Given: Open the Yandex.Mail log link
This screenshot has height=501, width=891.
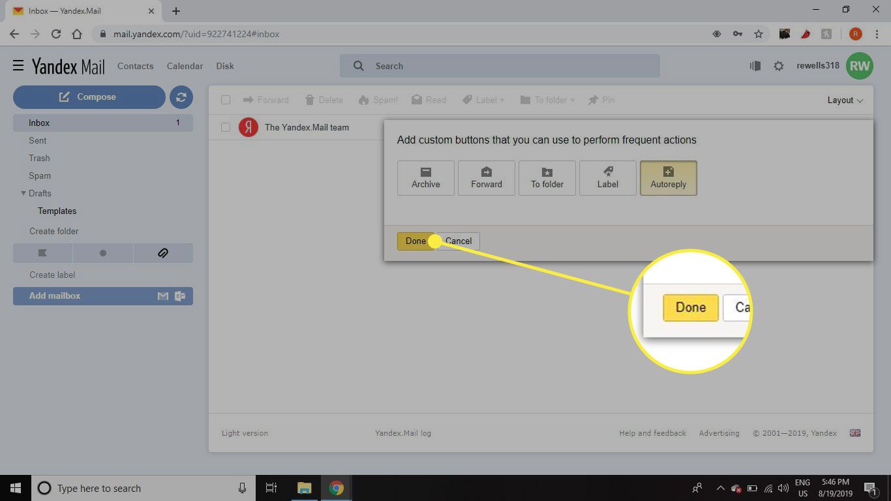Looking at the screenshot, I should pos(403,433).
